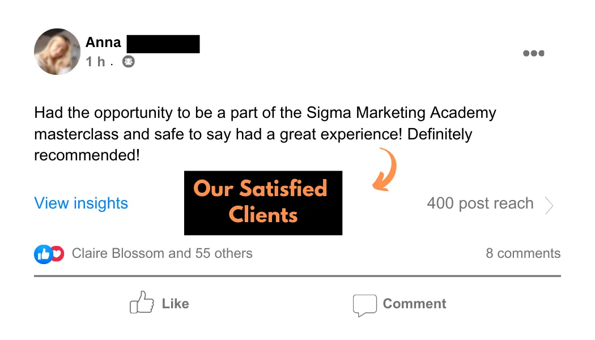The width and height of the screenshot is (595, 340).
Task: Click the friends audience icon beside 1 h
Action: 128,61
